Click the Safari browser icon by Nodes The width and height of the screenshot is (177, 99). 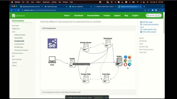(x=125, y=57)
